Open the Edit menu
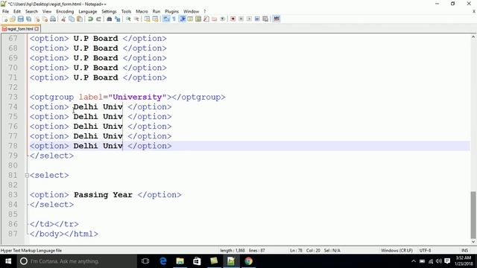This screenshot has height=268, width=477. (17, 12)
